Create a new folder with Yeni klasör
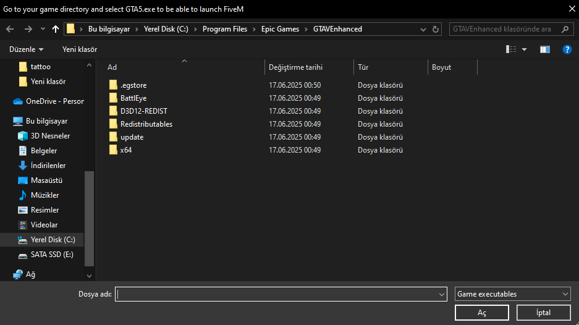Screen dimensions: 579x325 tap(80, 49)
